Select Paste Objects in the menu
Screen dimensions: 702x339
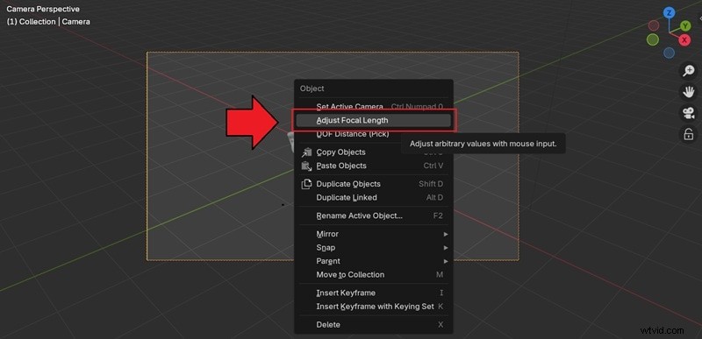(x=374, y=166)
